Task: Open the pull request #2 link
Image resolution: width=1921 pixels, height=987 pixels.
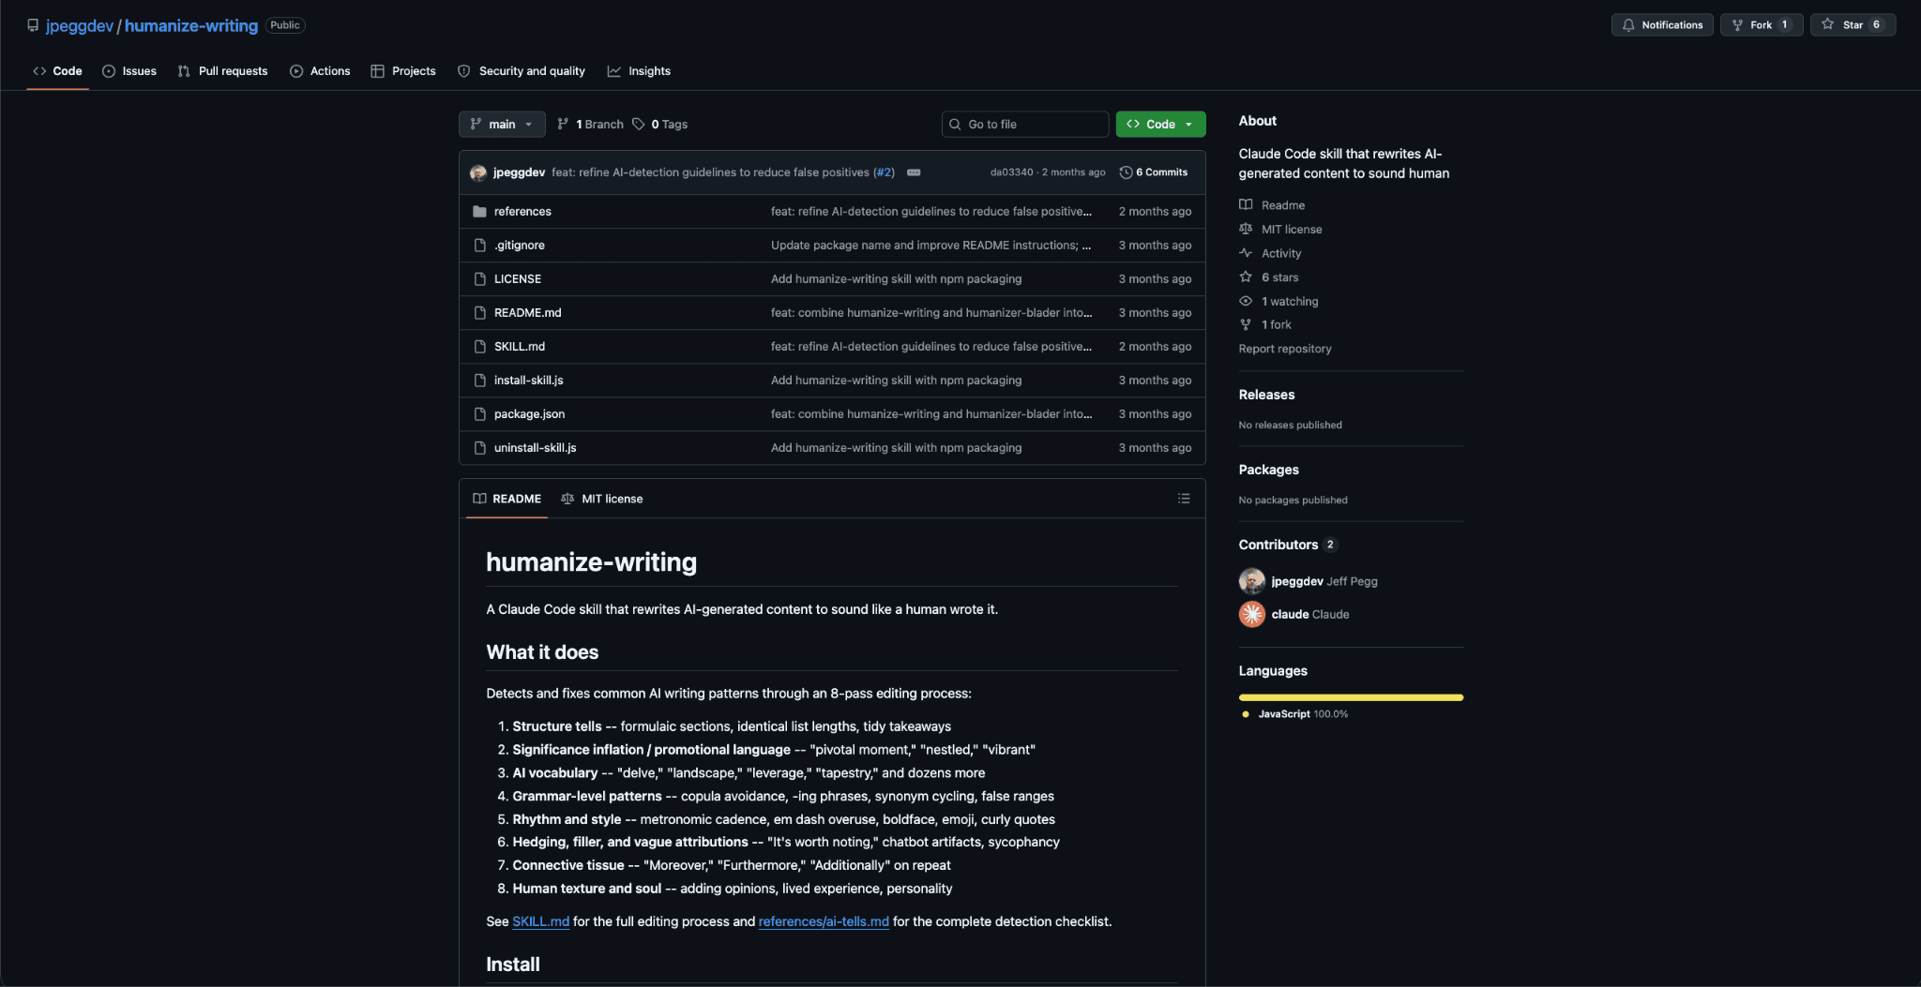Action: (x=883, y=172)
